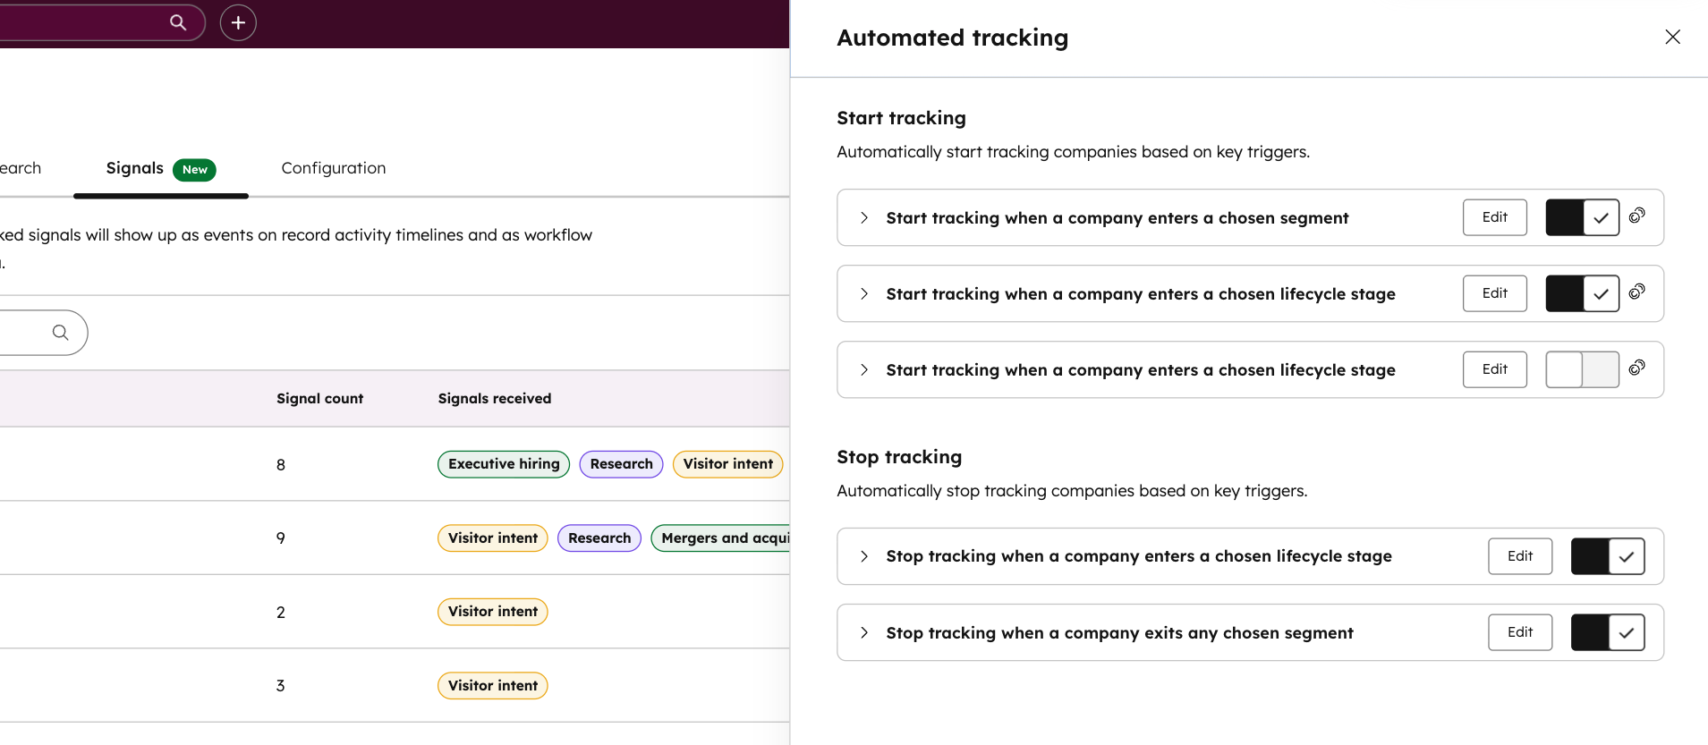Expand the stop tracking exits any chosen segment row

[863, 632]
